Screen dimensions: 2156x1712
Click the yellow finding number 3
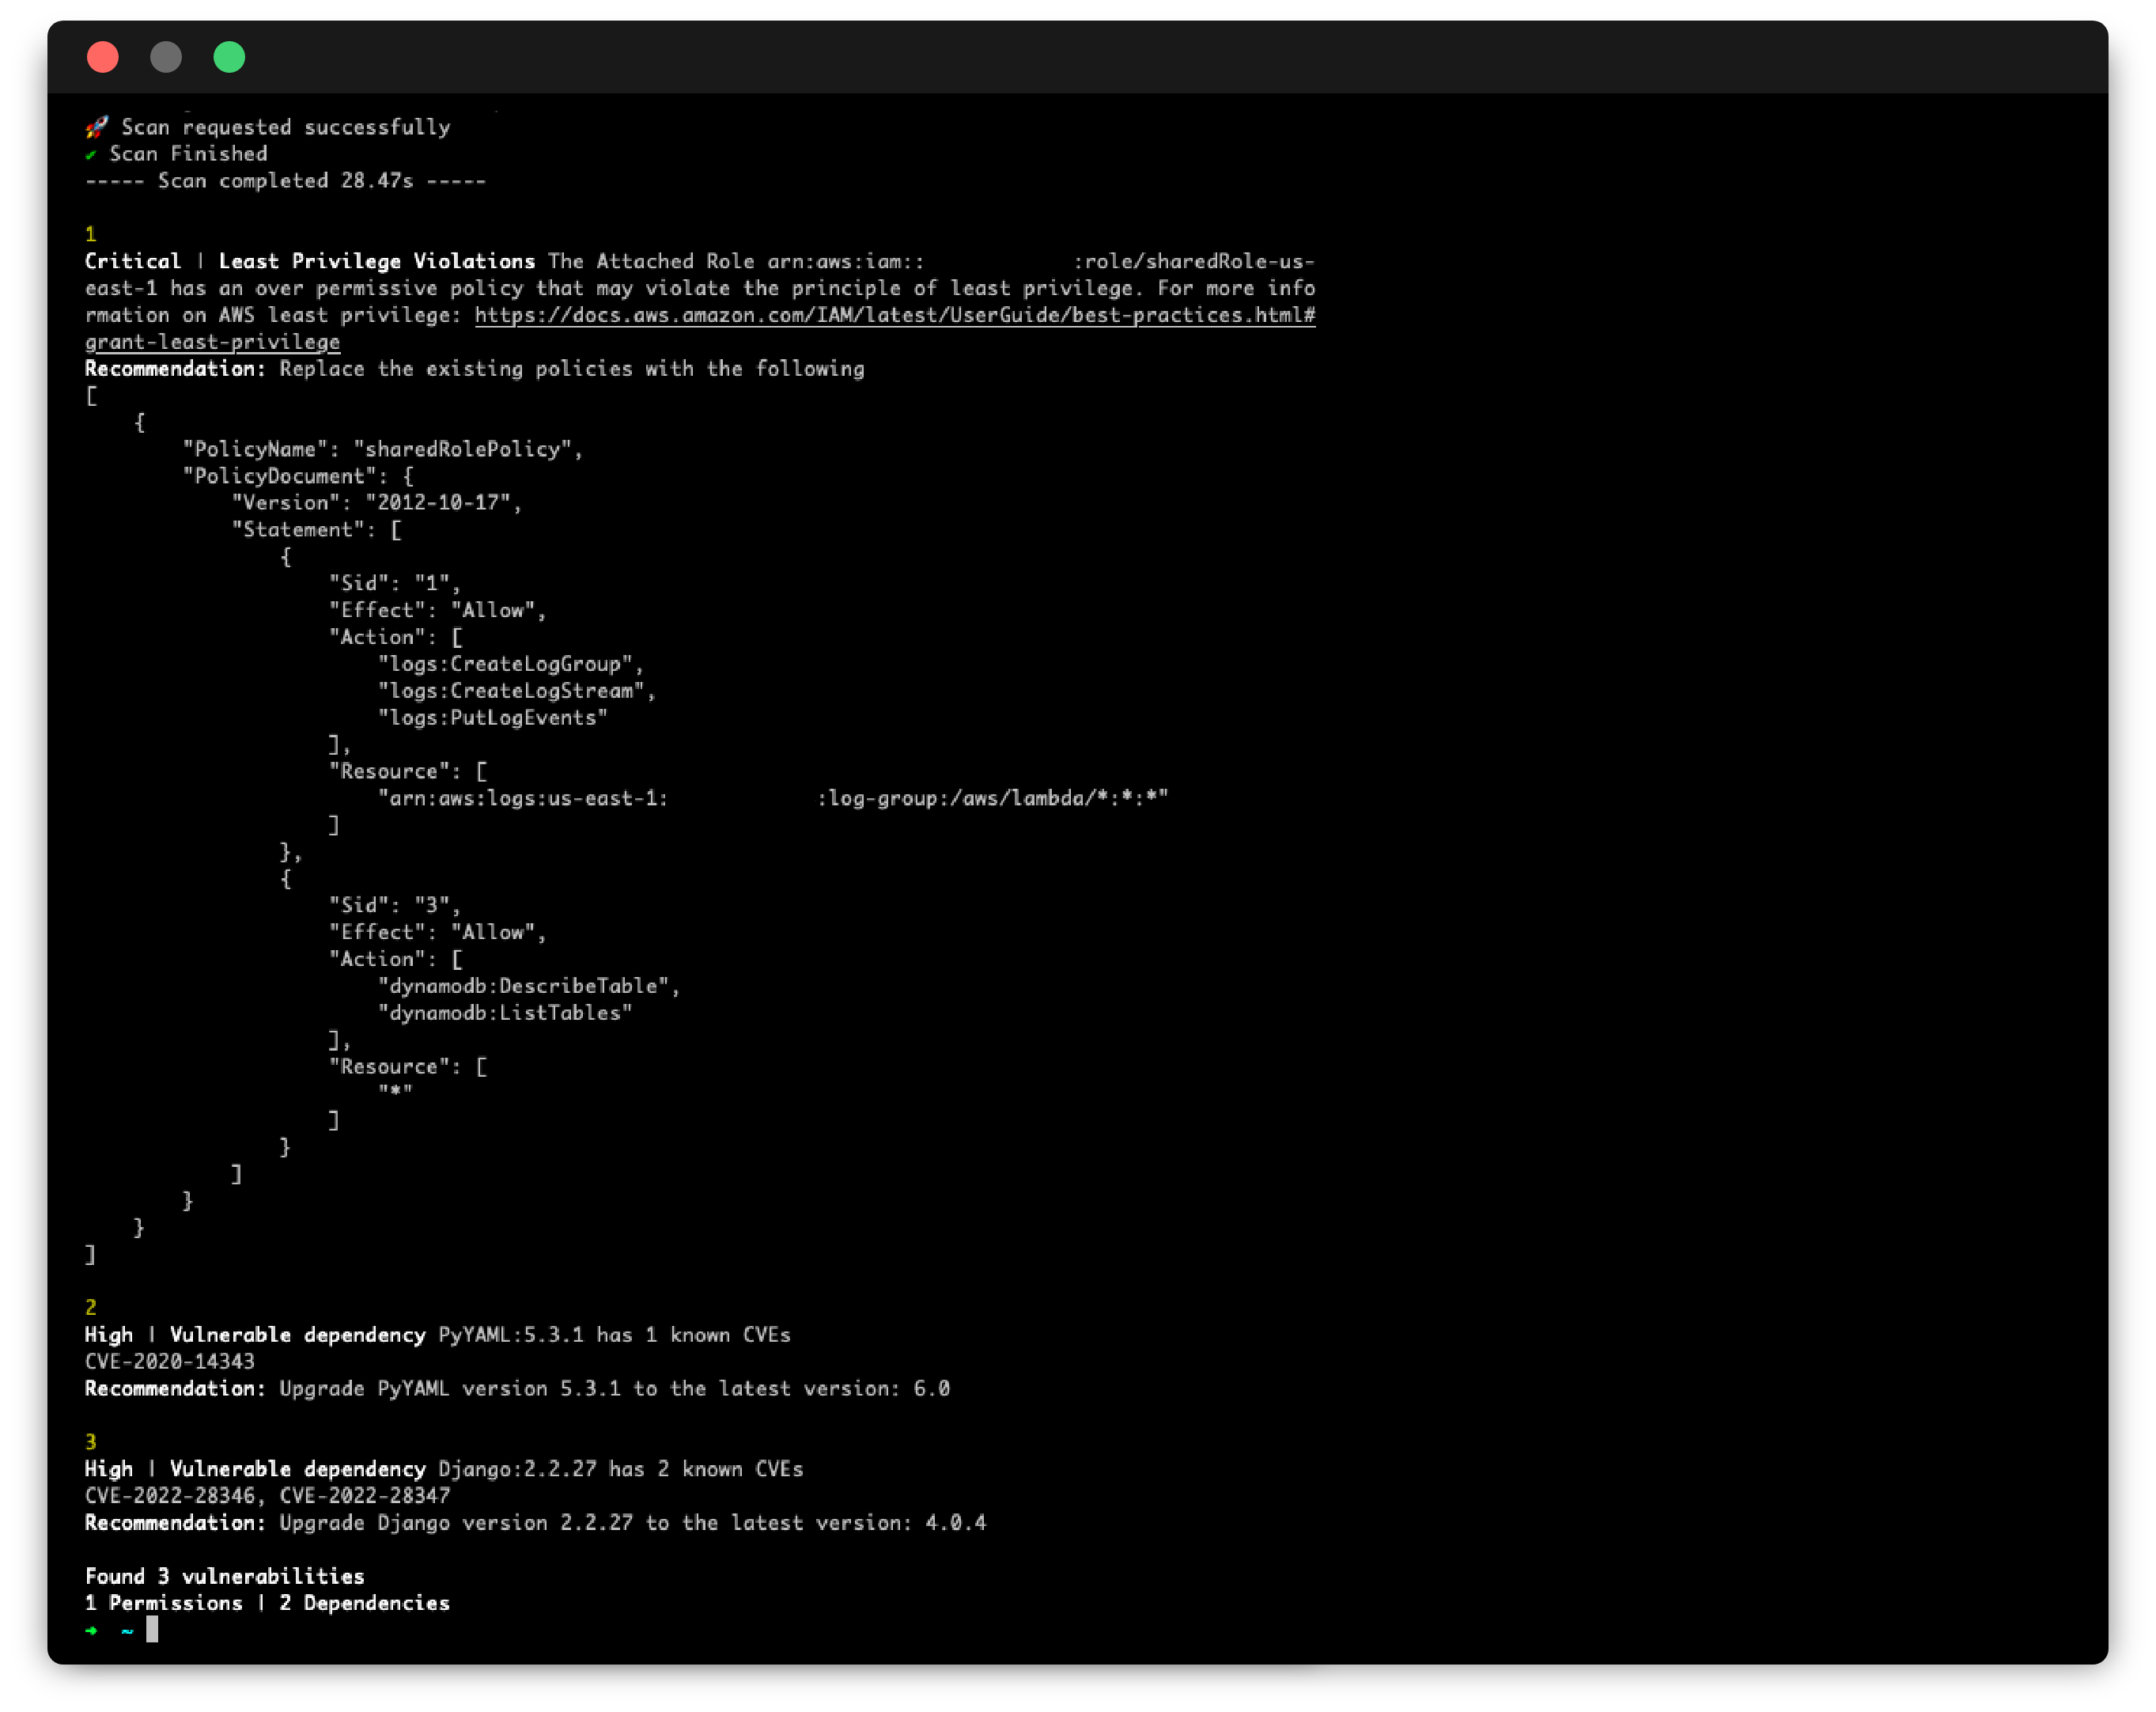[91, 1442]
